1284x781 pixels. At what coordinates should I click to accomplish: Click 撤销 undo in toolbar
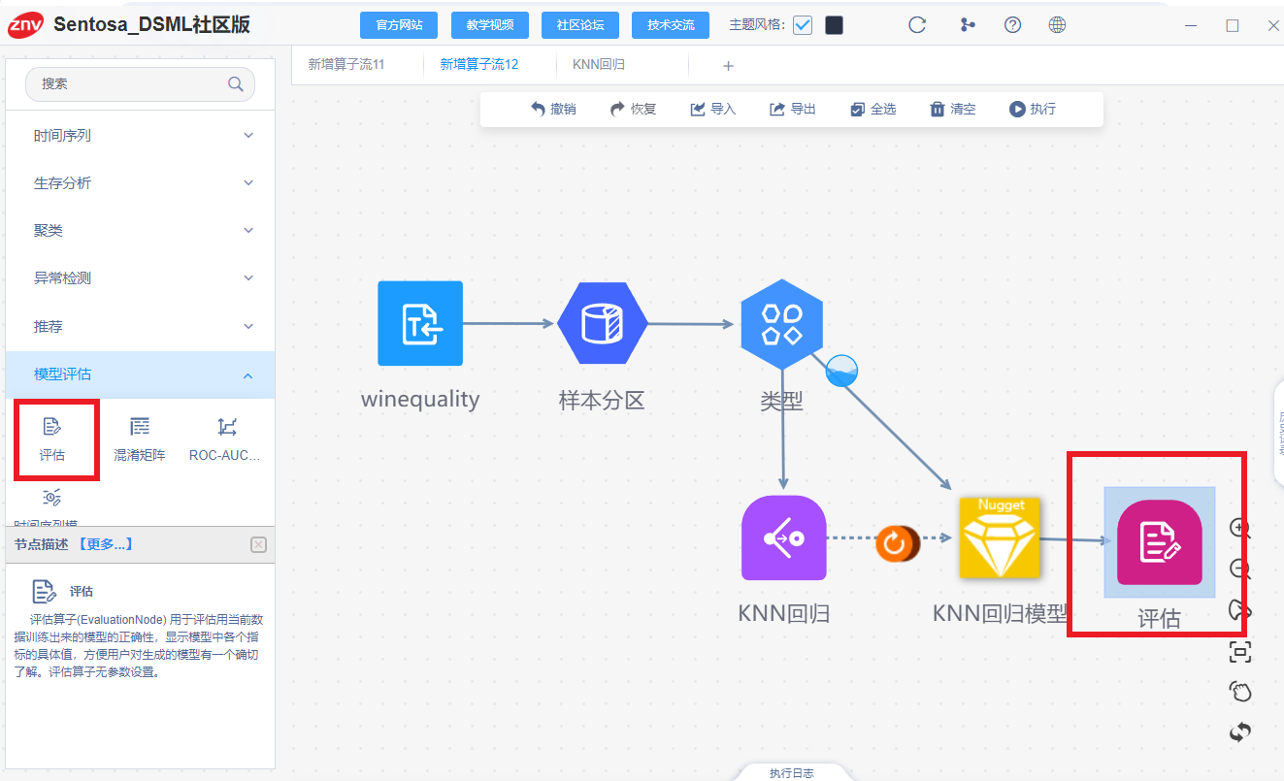pyautogui.click(x=553, y=109)
